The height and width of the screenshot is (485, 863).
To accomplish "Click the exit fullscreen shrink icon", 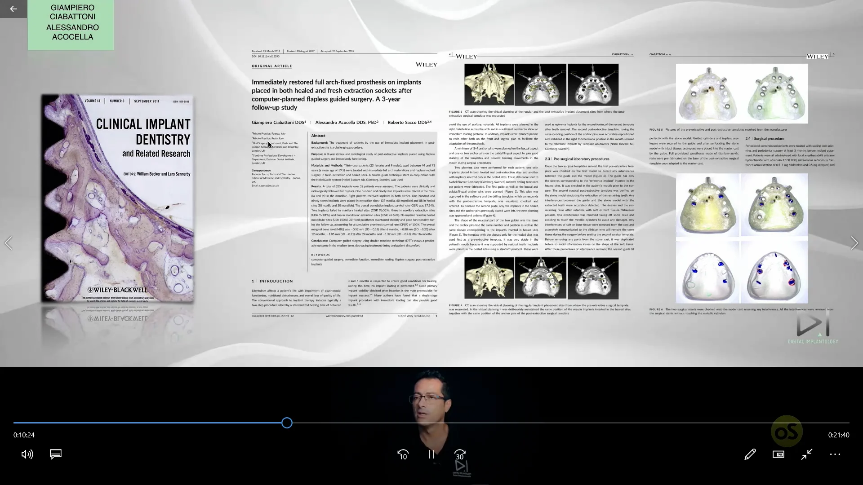I will click(x=807, y=454).
